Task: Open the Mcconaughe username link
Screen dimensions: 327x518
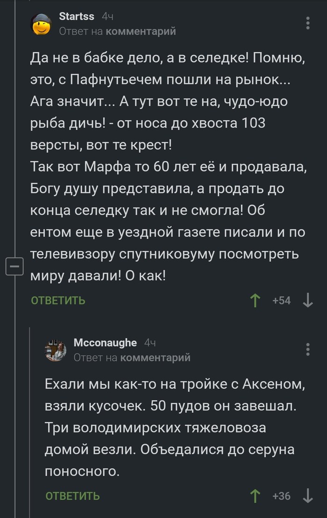Action: (105, 343)
